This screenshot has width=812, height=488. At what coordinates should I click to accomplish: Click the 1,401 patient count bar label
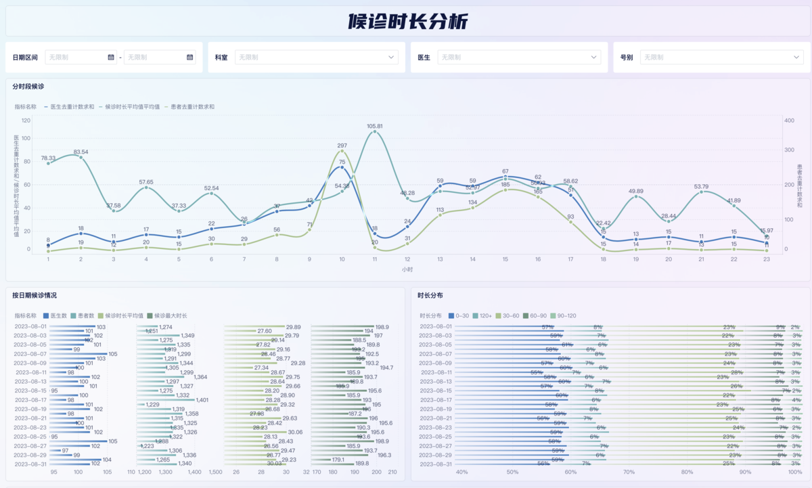202,400
